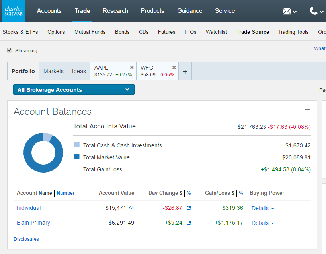Click Individual gain +$319.36
326x254 pixels.
(231, 208)
